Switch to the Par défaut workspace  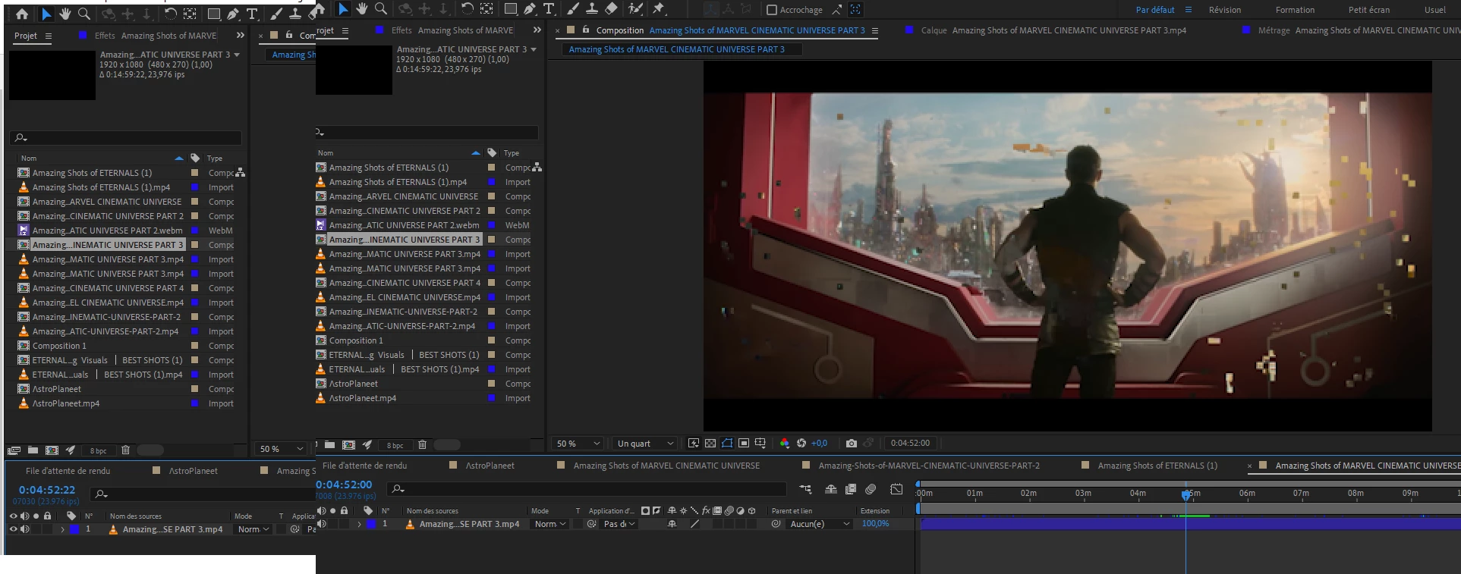pos(1154,10)
